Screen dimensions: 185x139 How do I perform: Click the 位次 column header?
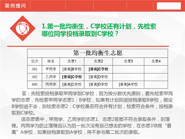[35, 61]
